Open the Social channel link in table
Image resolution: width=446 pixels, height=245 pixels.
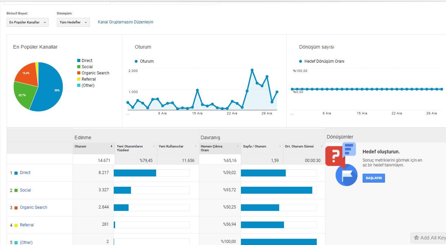click(26, 190)
